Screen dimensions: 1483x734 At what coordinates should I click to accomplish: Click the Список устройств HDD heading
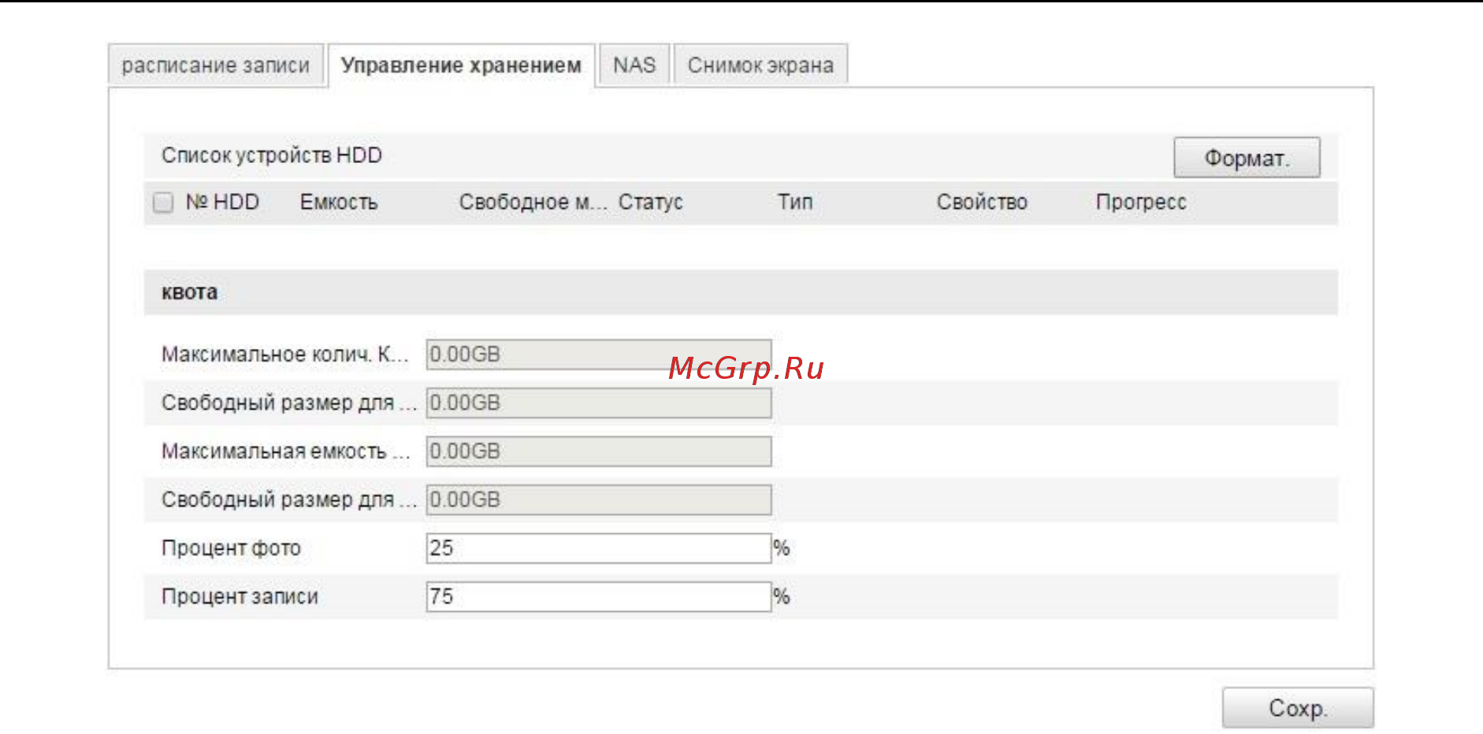point(272,156)
